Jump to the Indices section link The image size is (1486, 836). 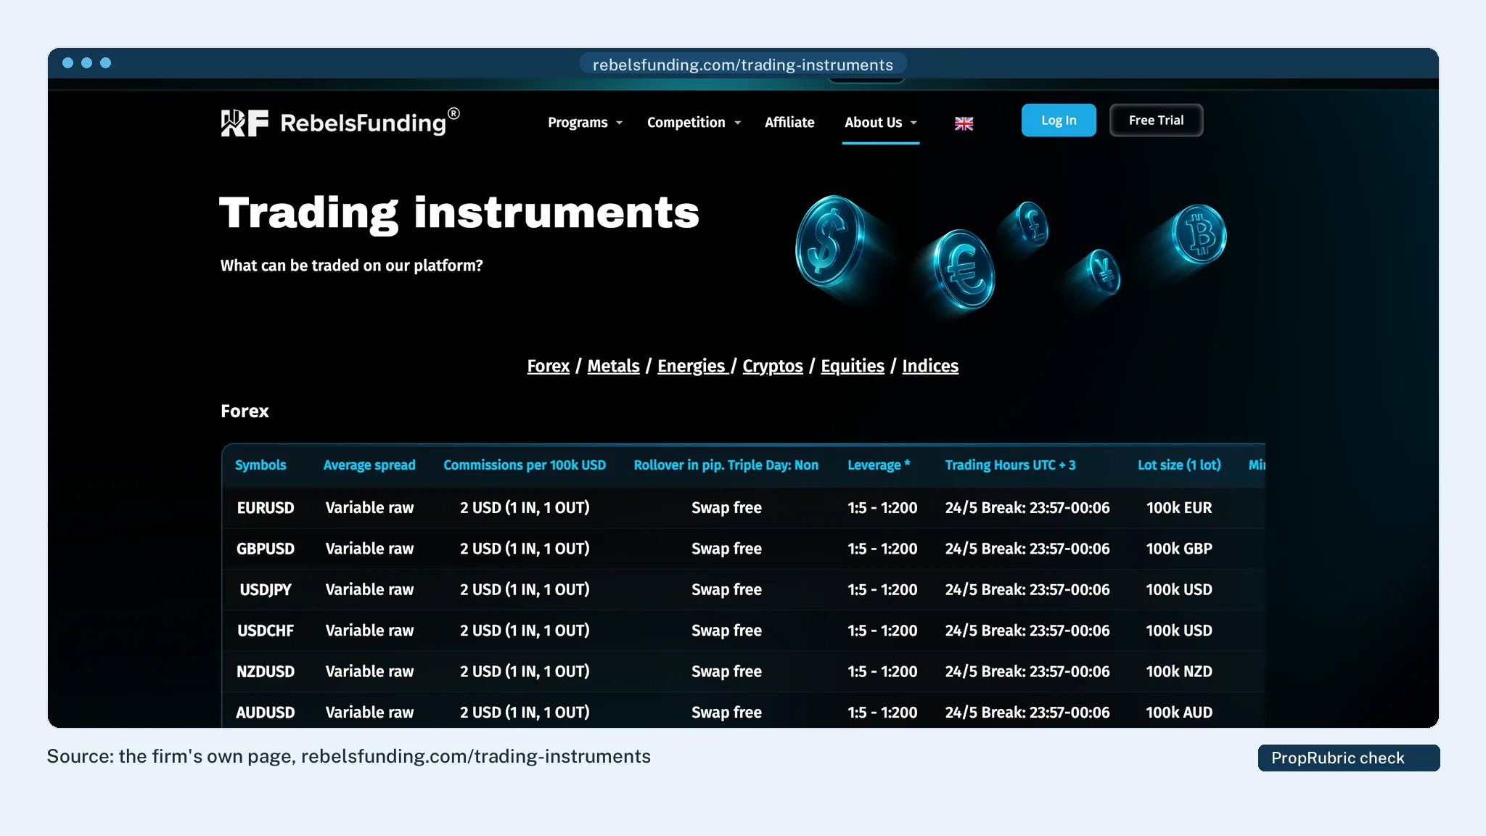930,366
